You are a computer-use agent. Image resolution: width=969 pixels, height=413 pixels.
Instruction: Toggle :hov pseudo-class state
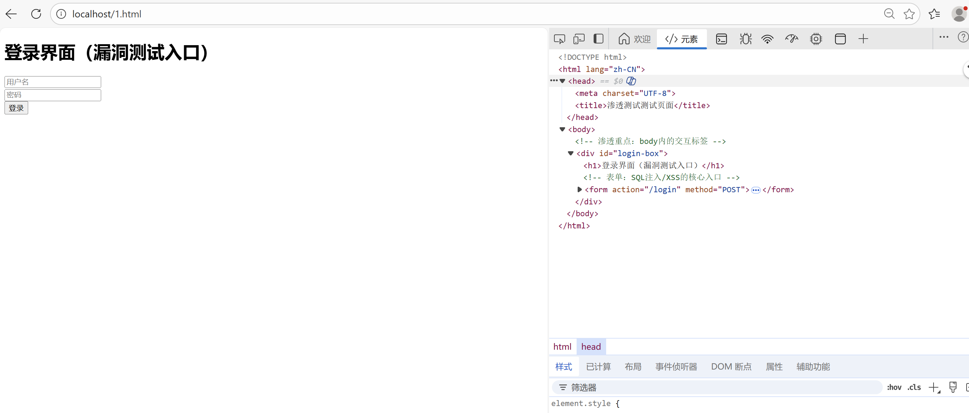point(895,387)
